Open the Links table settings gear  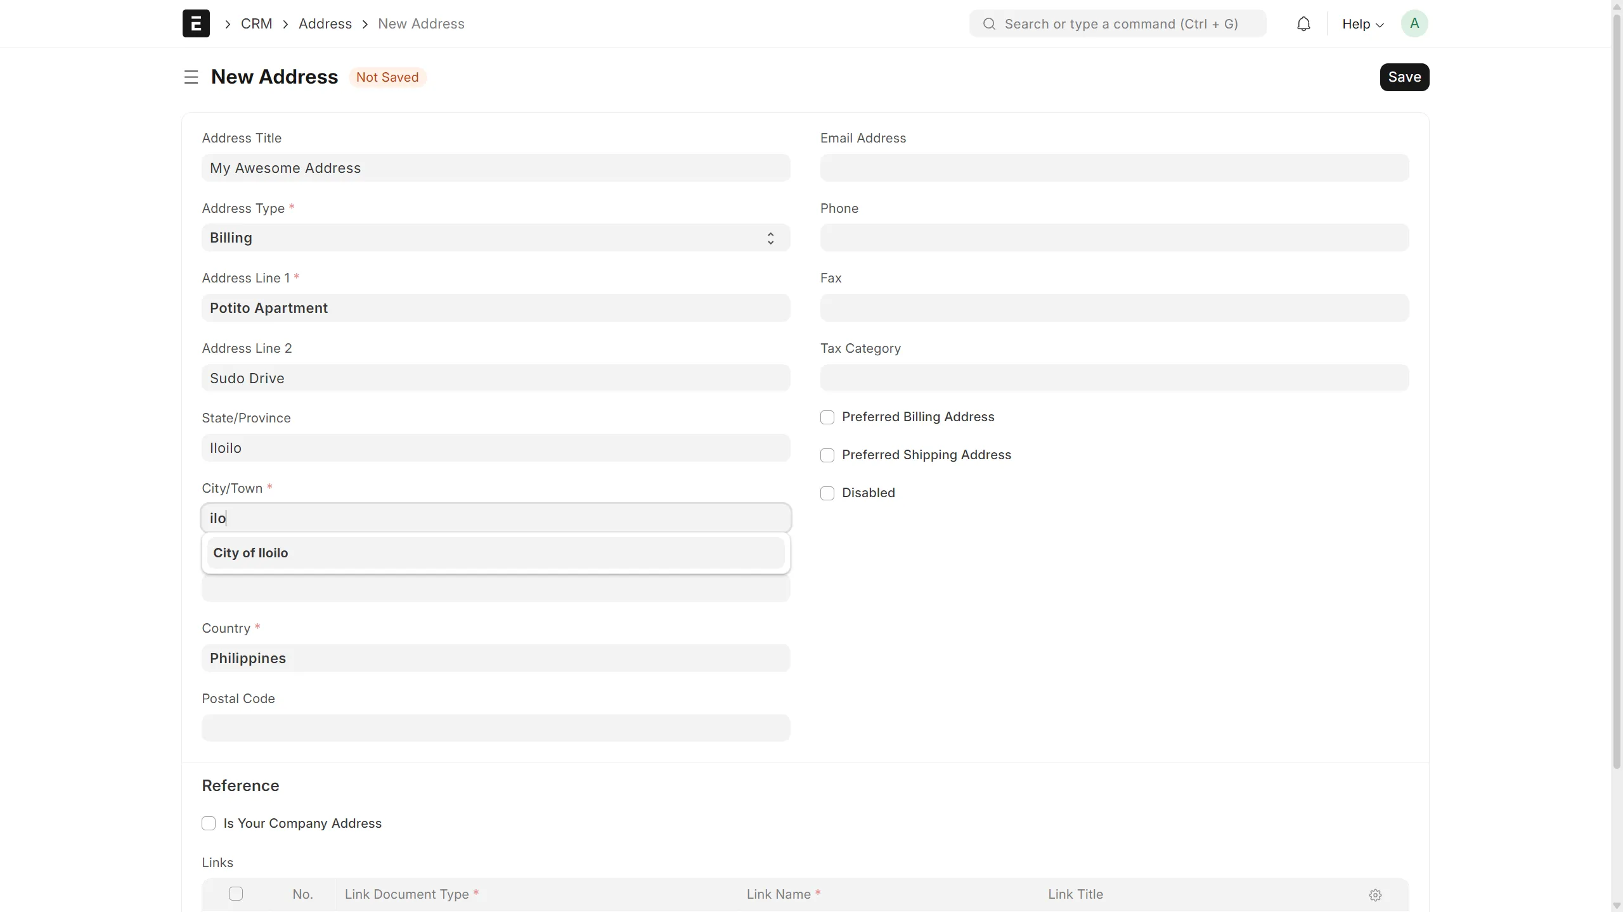[x=1374, y=894]
